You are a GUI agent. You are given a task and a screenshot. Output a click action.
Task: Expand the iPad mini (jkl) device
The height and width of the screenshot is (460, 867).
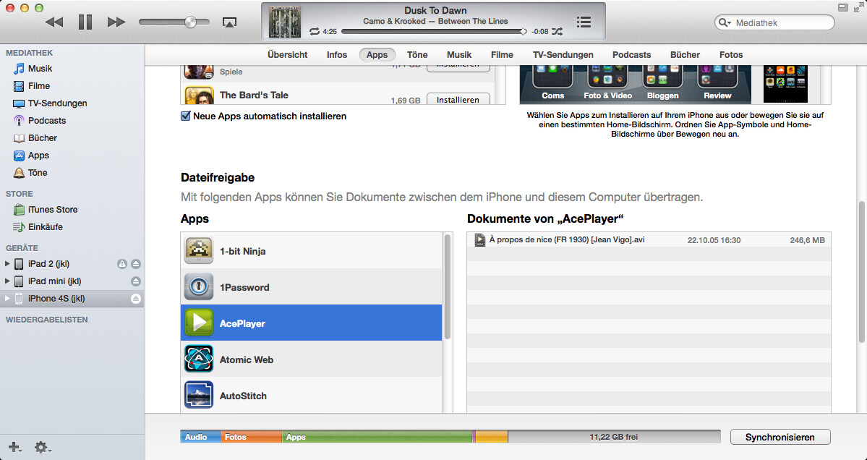(x=7, y=281)
